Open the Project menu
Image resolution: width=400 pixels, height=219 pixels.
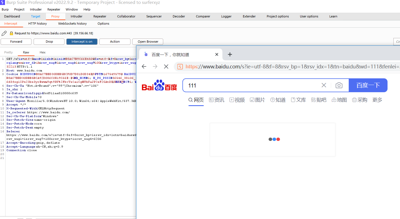19,9
